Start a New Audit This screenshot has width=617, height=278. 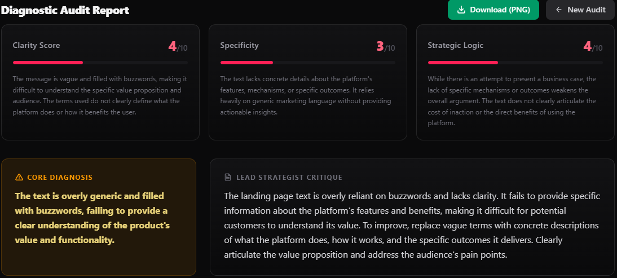pyautogui.click(x=580, y=10)
